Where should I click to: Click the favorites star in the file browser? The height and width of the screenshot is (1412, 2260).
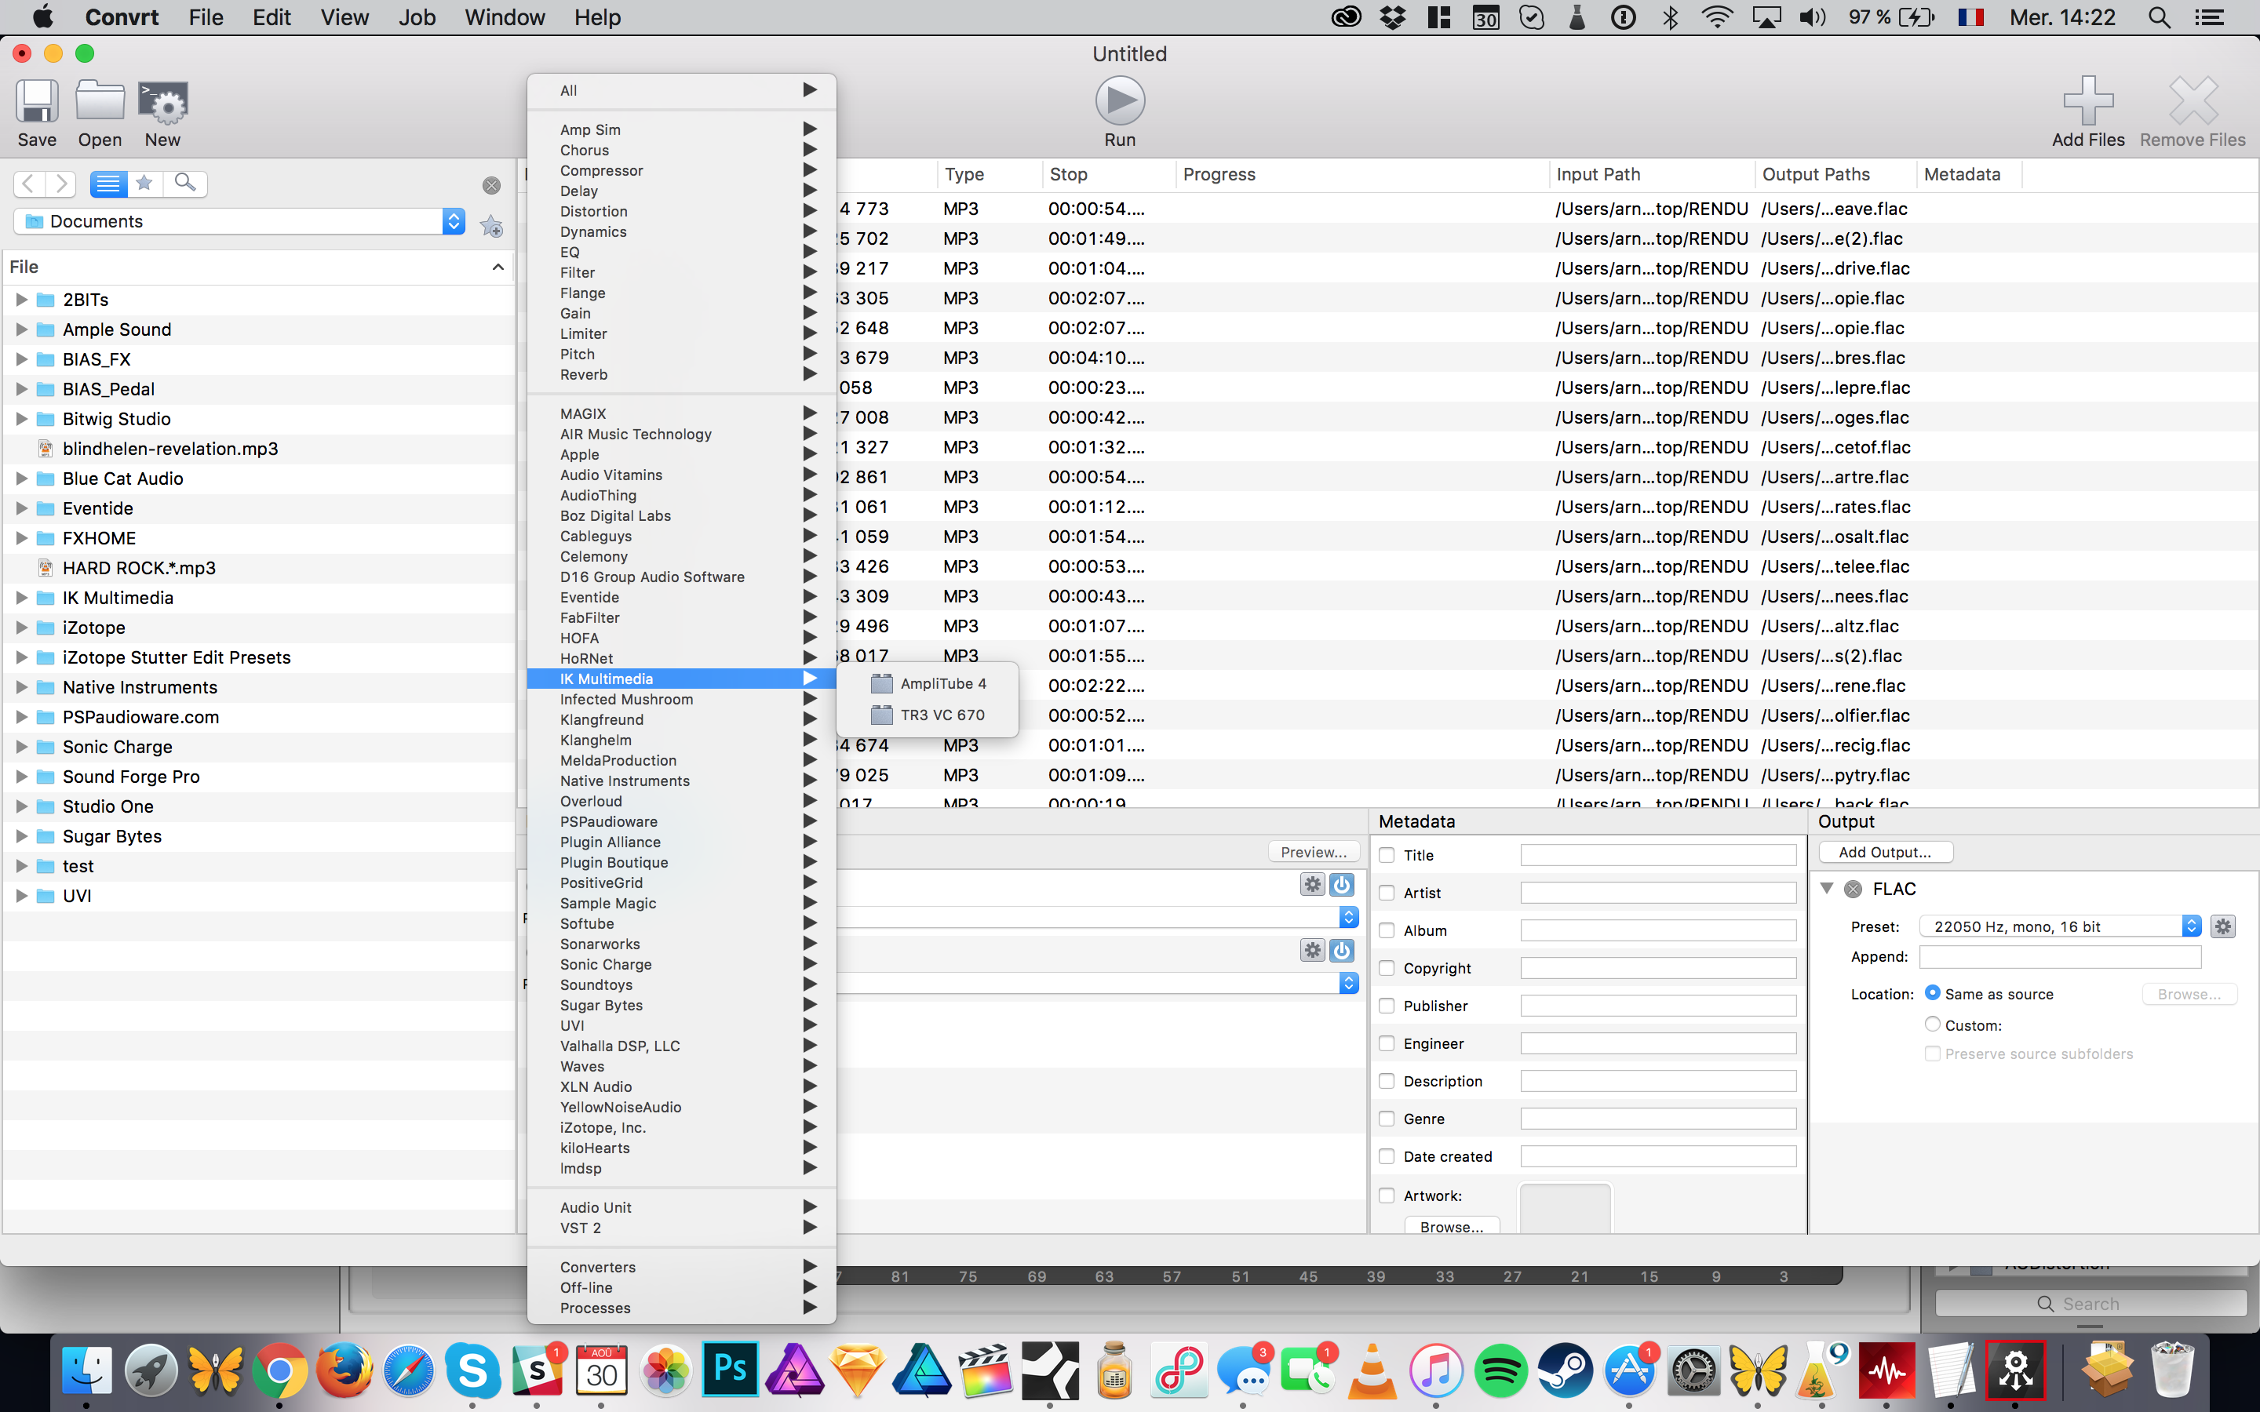pyautogui.click(x=144, y=183)
